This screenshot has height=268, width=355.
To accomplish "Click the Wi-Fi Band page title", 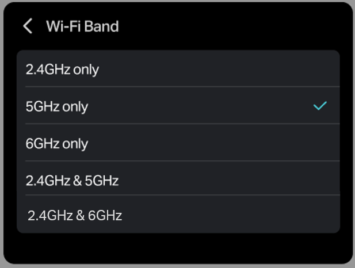I will point(82,26).
